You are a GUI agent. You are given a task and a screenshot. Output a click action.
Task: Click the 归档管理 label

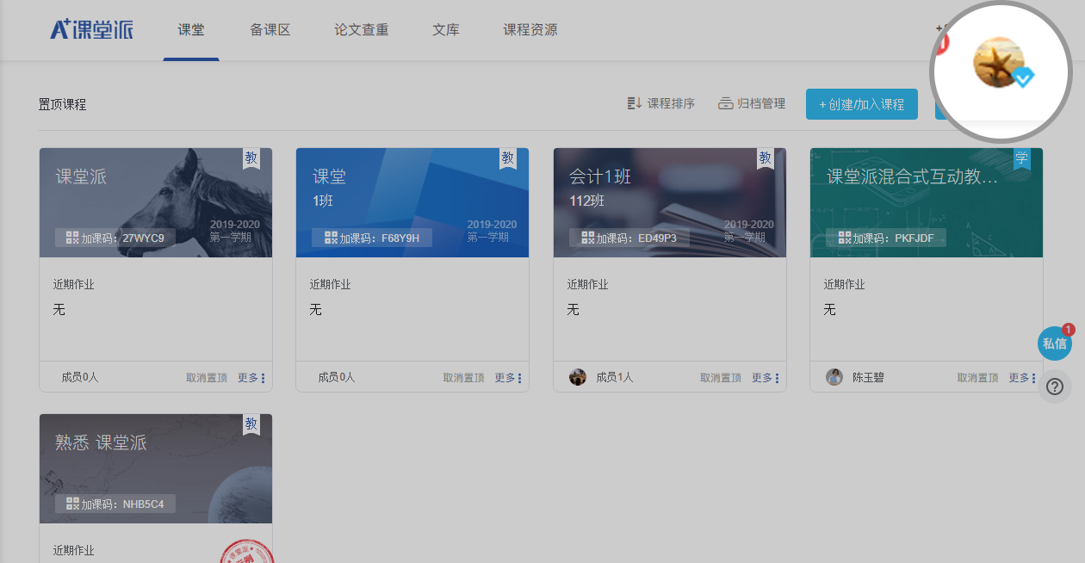[x=762, y=104]
